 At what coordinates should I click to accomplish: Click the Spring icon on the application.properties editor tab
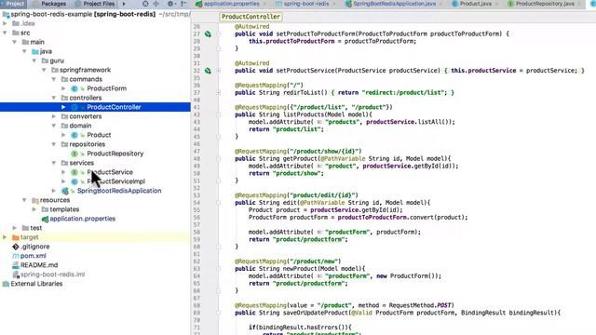(198, 4)
